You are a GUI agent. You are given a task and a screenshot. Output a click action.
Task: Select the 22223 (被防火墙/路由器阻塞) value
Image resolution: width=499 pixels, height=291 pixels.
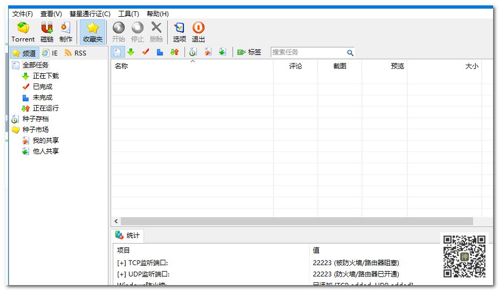[356, 263]
